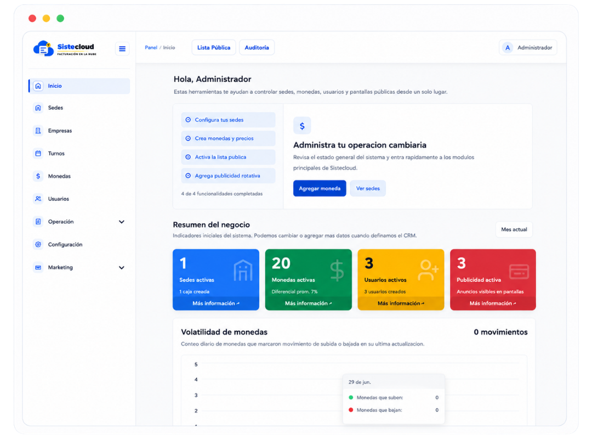Click the circle icon beside Activa la lista publica
This screenshot has width=592, height=439.
[x=188, y=157]
